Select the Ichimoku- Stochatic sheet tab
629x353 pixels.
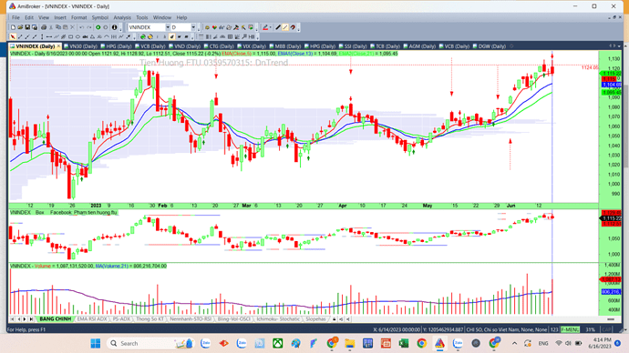click(278, 319)
